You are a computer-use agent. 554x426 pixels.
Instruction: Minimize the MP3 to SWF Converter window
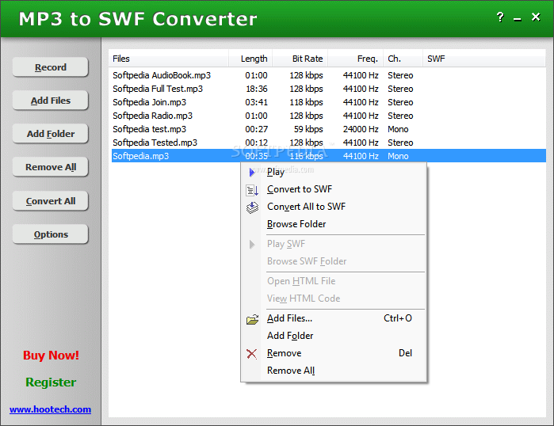point(518,18)
